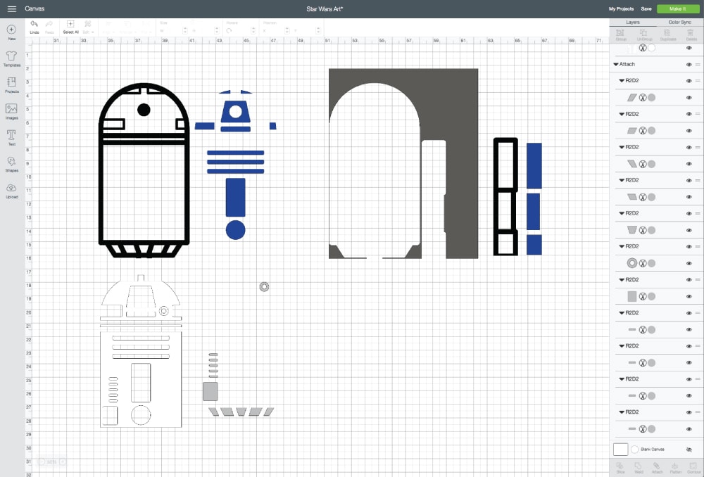Viewport: 704px width, 477px height.
Task: Switch to the Layers tab
Action: [x=633, y=23]
